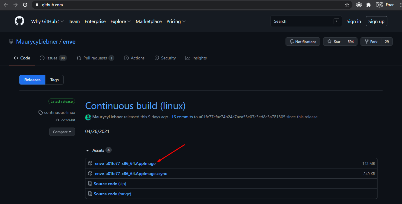The height and width of the screenshot is (204, 402).
Task: Click the Sign up button
Action: point(377,21)
